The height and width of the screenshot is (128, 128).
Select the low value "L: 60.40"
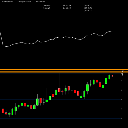(x=67, y=8)
